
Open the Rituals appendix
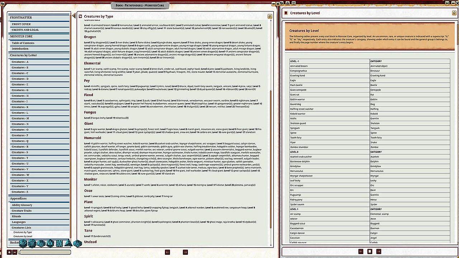(39, 216)
